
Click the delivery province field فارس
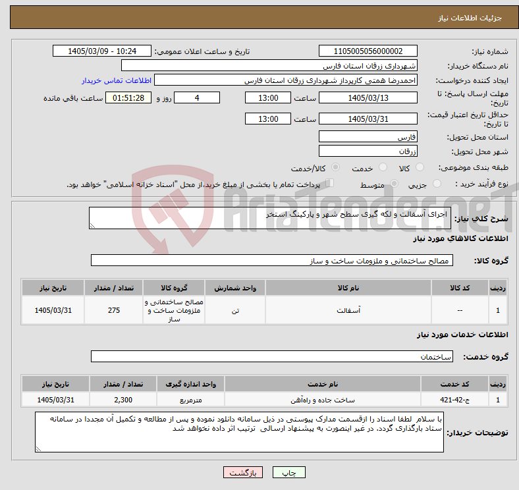[368, 137]
